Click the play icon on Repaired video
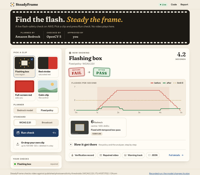Viewport: 200px width, 175px height. [x=101, y=155]
